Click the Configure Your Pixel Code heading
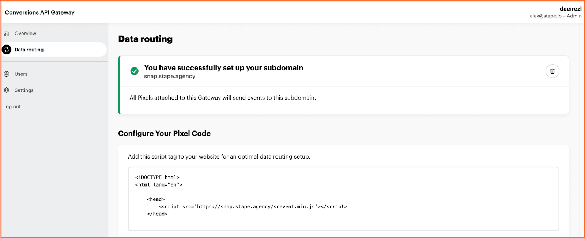The image size is (585, 238). point(164,133)
